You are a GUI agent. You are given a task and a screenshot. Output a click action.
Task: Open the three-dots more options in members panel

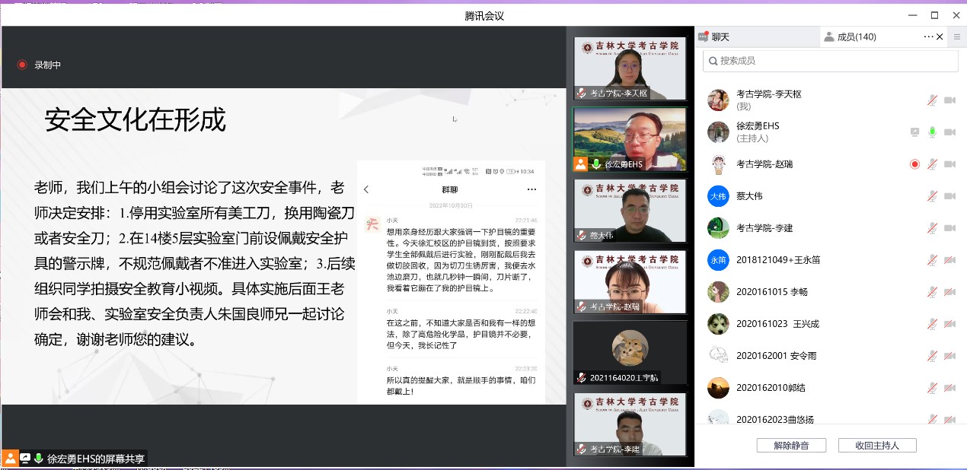click(928, 37)
